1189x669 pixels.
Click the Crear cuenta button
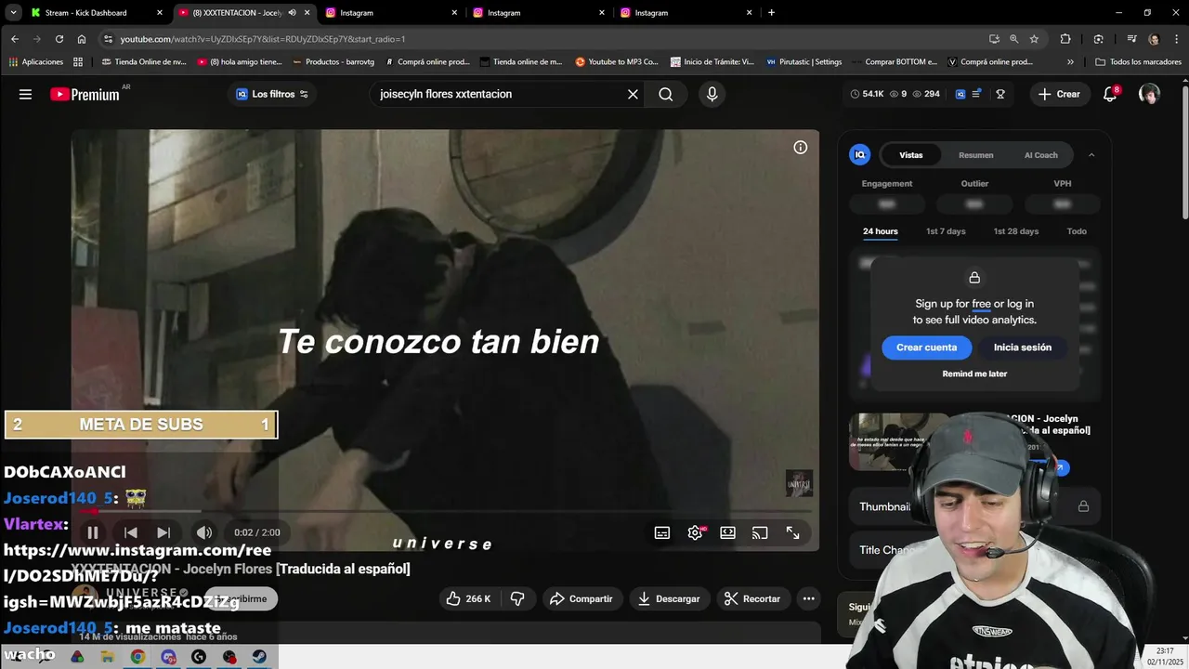[x=926, y=348]
